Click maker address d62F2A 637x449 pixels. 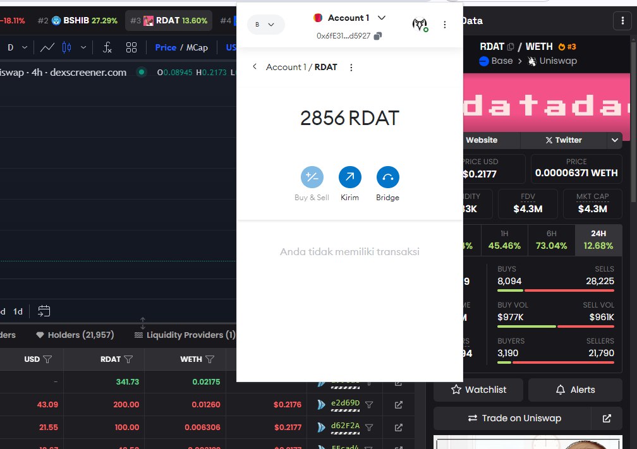pyautogui.click(x=345, y=426)
